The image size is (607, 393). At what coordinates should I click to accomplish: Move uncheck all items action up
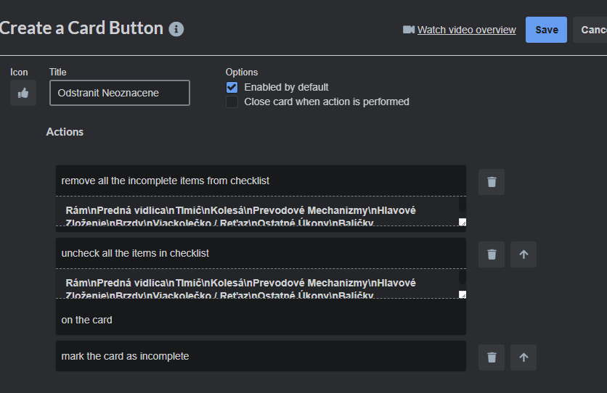tap(524, 255)
